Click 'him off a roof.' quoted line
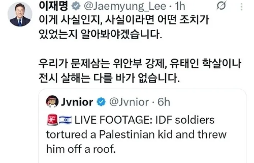Image resolution: width=254 pixels, height=163 pixels. coord(81,149)
